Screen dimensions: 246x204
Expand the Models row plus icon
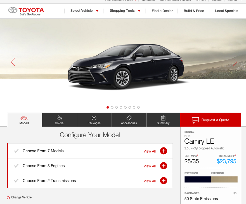click(164, 151)
